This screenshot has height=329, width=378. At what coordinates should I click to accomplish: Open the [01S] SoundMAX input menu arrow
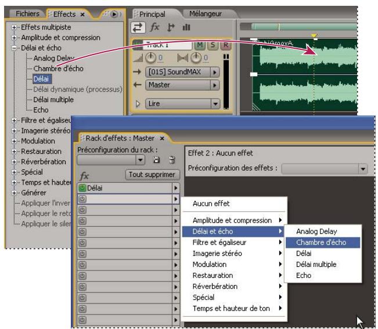click(x=215, y=72)
